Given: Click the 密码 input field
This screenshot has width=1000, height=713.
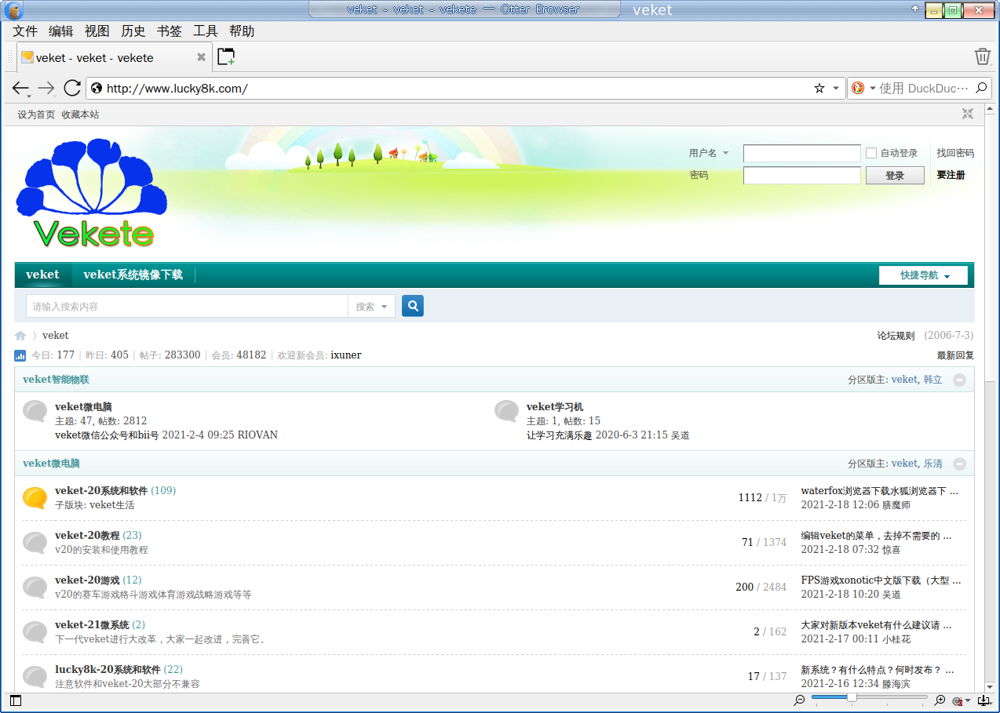Looking at the screenshot, I should click(802, 175).
